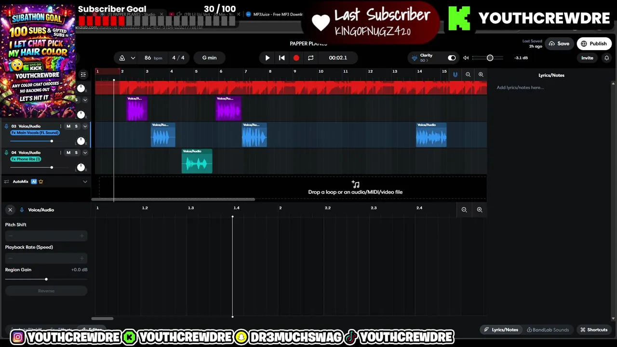Click the Reverse button
617x347 pixels.
click(46, 291)
